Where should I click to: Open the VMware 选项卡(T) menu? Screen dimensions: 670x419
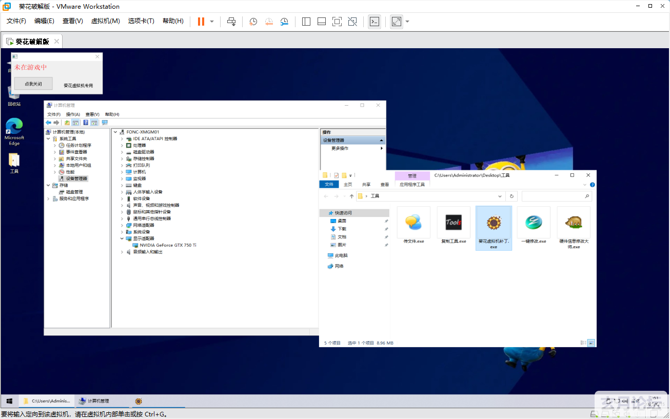tap(141, 21)
